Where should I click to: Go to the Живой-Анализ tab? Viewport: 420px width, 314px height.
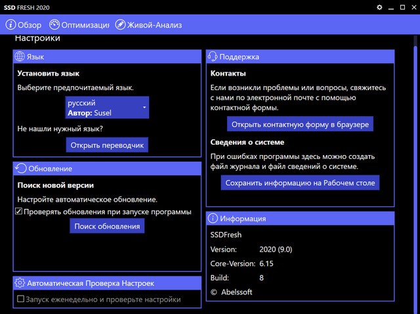click(155, 25)
